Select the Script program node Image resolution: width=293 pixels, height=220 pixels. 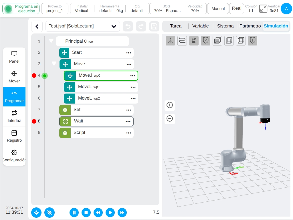[x=96, y=133]
